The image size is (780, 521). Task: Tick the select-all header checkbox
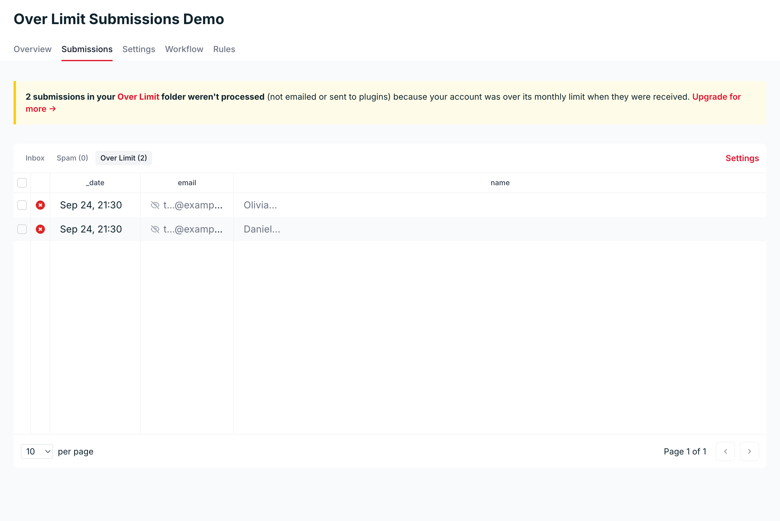[22, 183]
